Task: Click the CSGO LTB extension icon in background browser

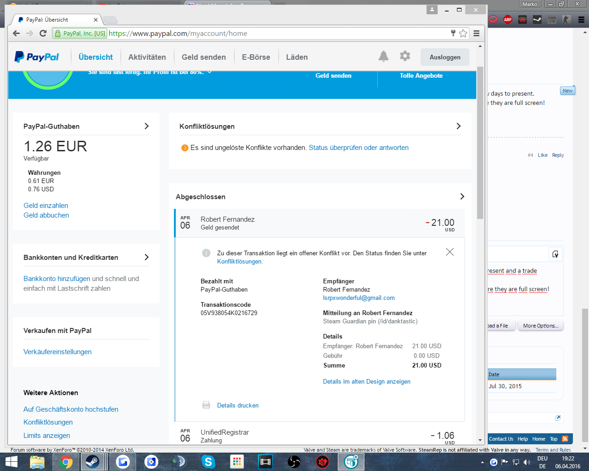Action: coord(552,19)
